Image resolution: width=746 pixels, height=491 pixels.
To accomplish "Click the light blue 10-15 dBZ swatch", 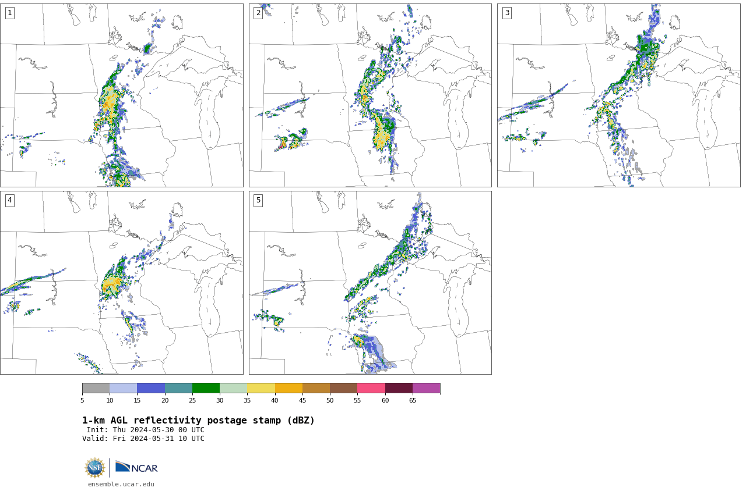I will [x=123, y=388].
